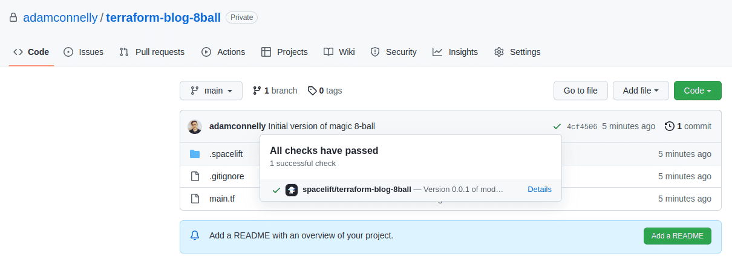Viewport: 732px width, 268px height.
Task: Click the Insights graph icon
Action: pos(437,52)
